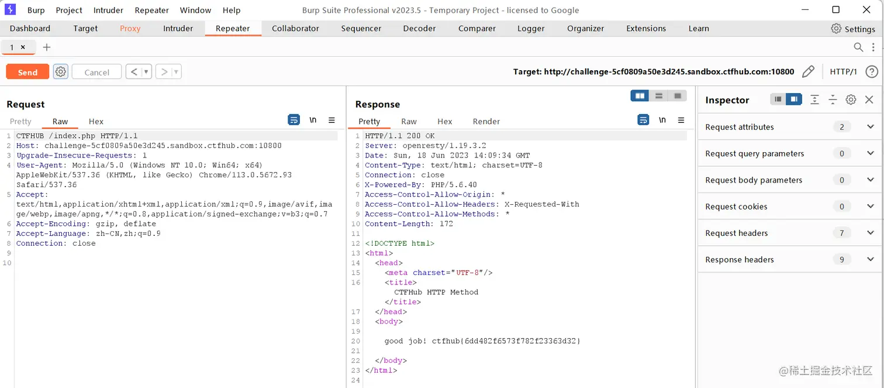Select combined tabbed layout view
The height and width of the screenshot is (388, 884).
(678, 95)
